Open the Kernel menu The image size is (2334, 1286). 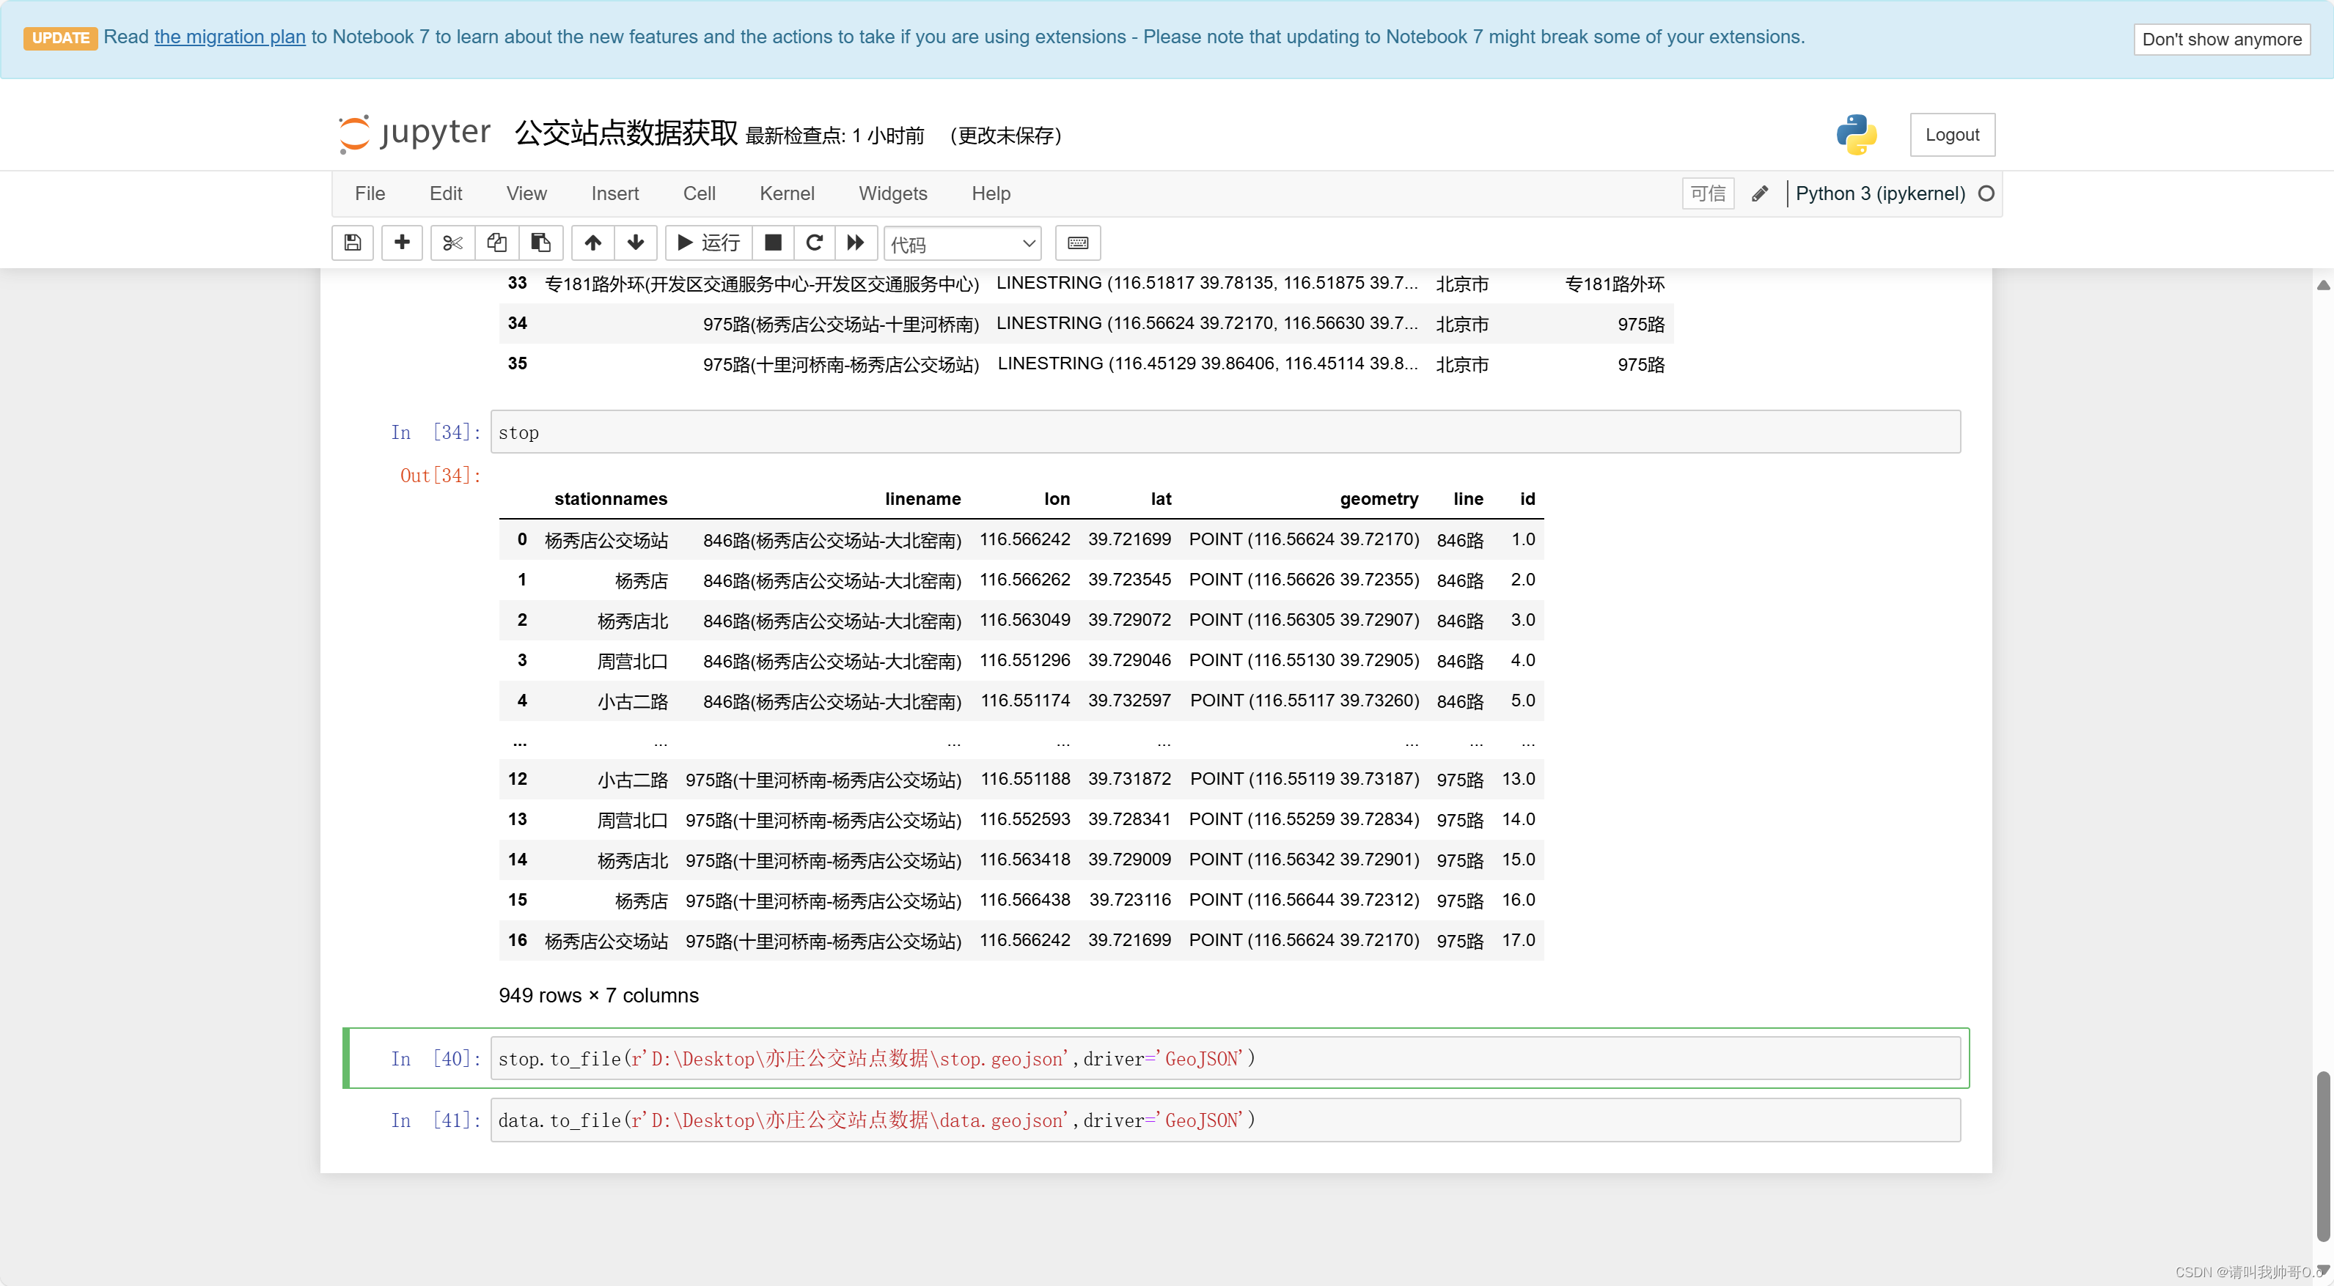tap(787, 193)
